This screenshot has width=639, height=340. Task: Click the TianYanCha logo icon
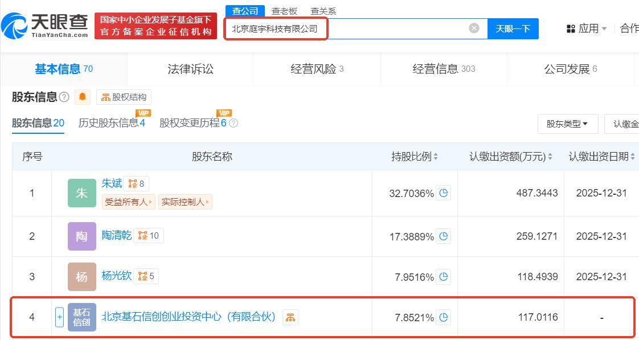(x=14, y=26)
